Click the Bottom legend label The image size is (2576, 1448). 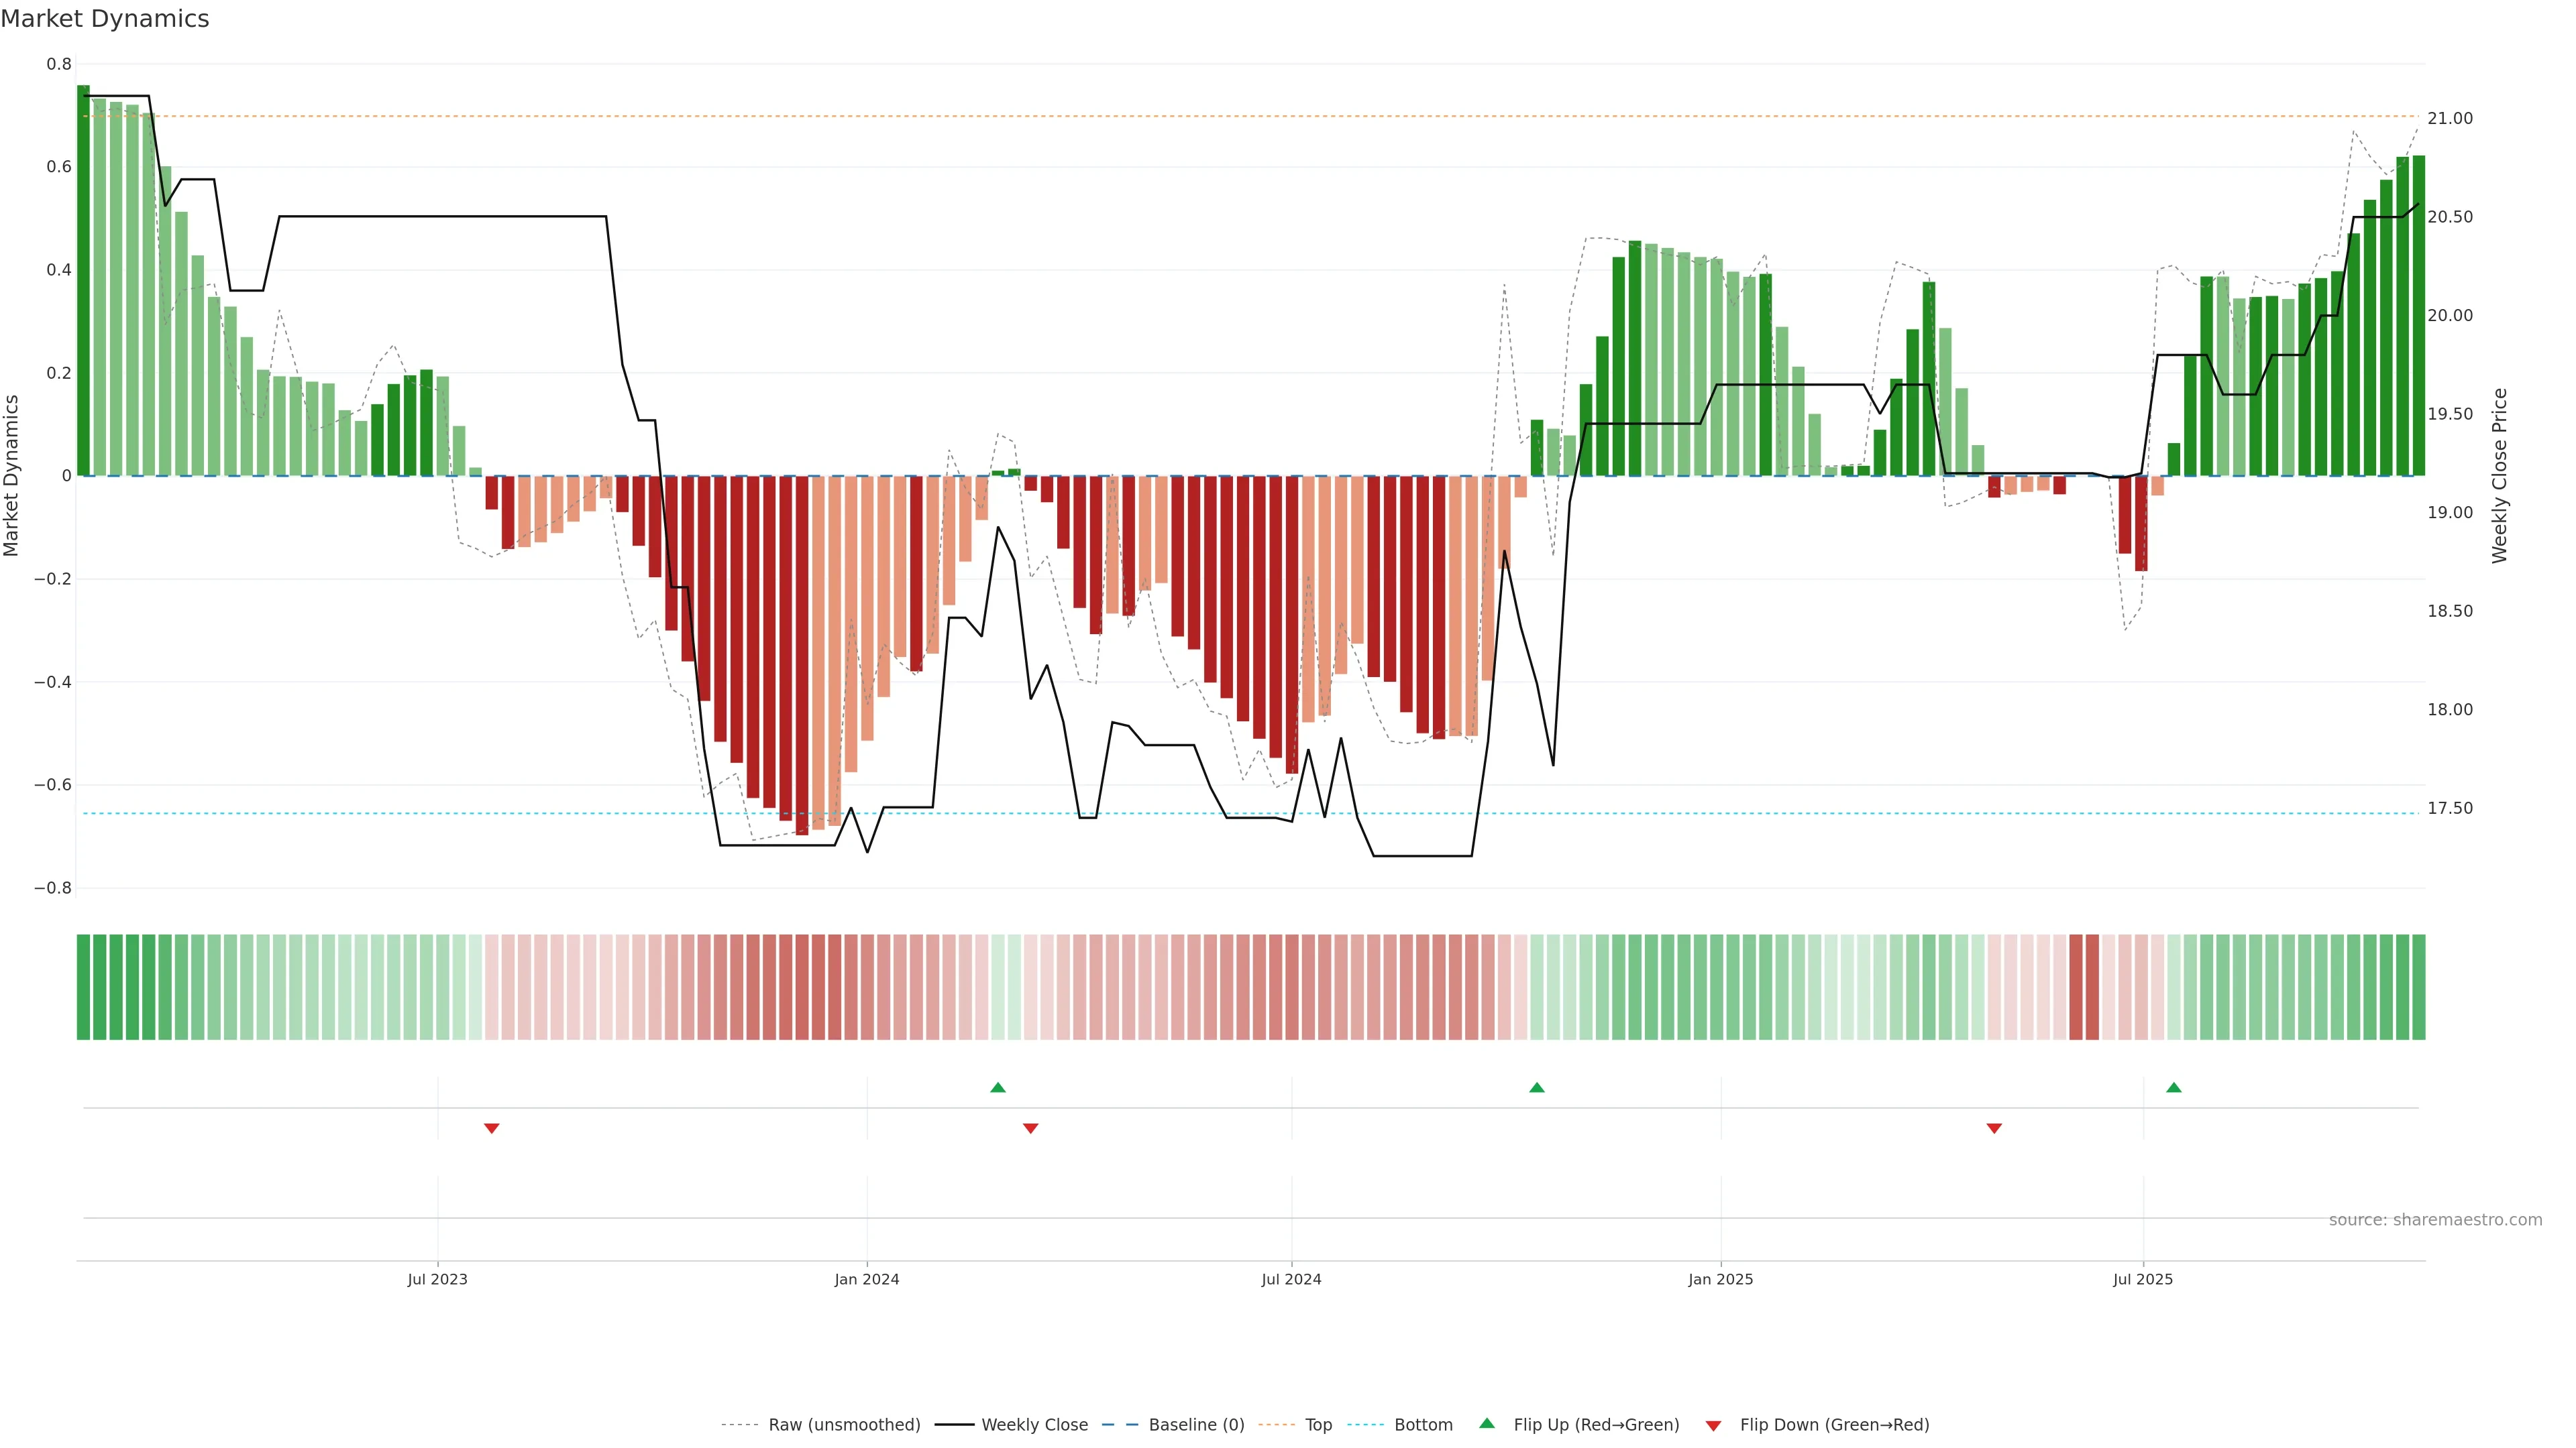pyautogui.click(x=1423, y=1425)
